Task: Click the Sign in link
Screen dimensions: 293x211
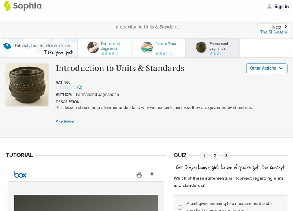Action: click(281, 6)
